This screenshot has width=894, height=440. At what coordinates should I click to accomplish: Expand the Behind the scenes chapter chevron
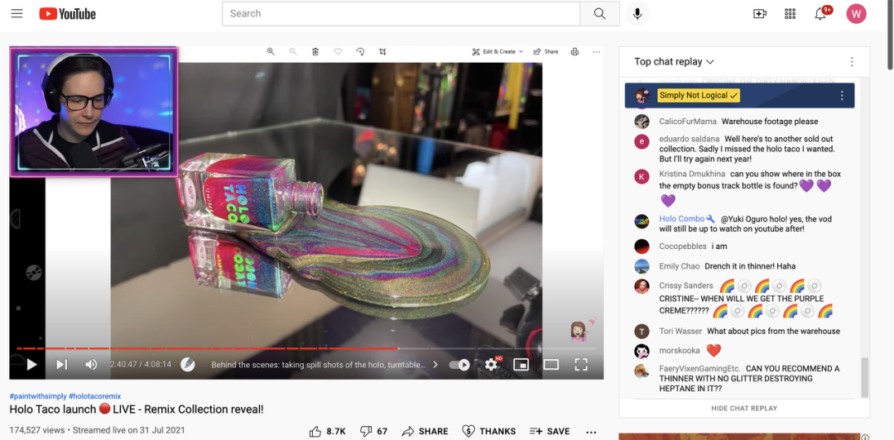coord(435,365)
